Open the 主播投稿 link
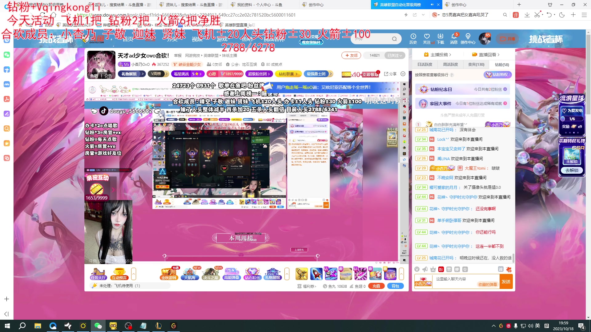The height and width of the screenshot is (332, 591). (x=438, y=55)
